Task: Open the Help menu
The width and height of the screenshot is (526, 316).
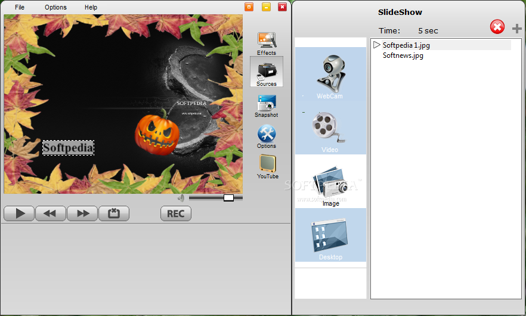Action: point(91,7)
